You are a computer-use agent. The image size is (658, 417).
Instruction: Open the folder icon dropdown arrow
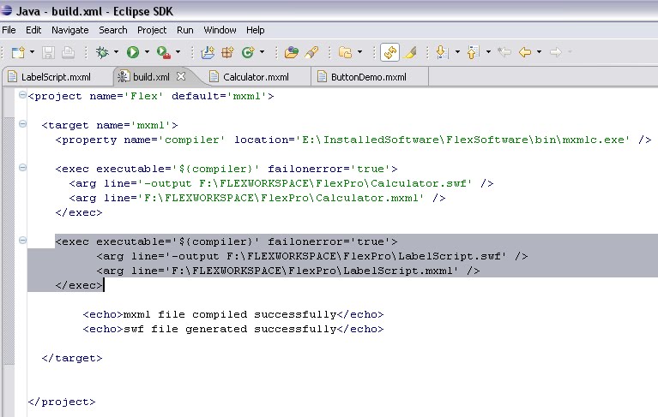360,52
